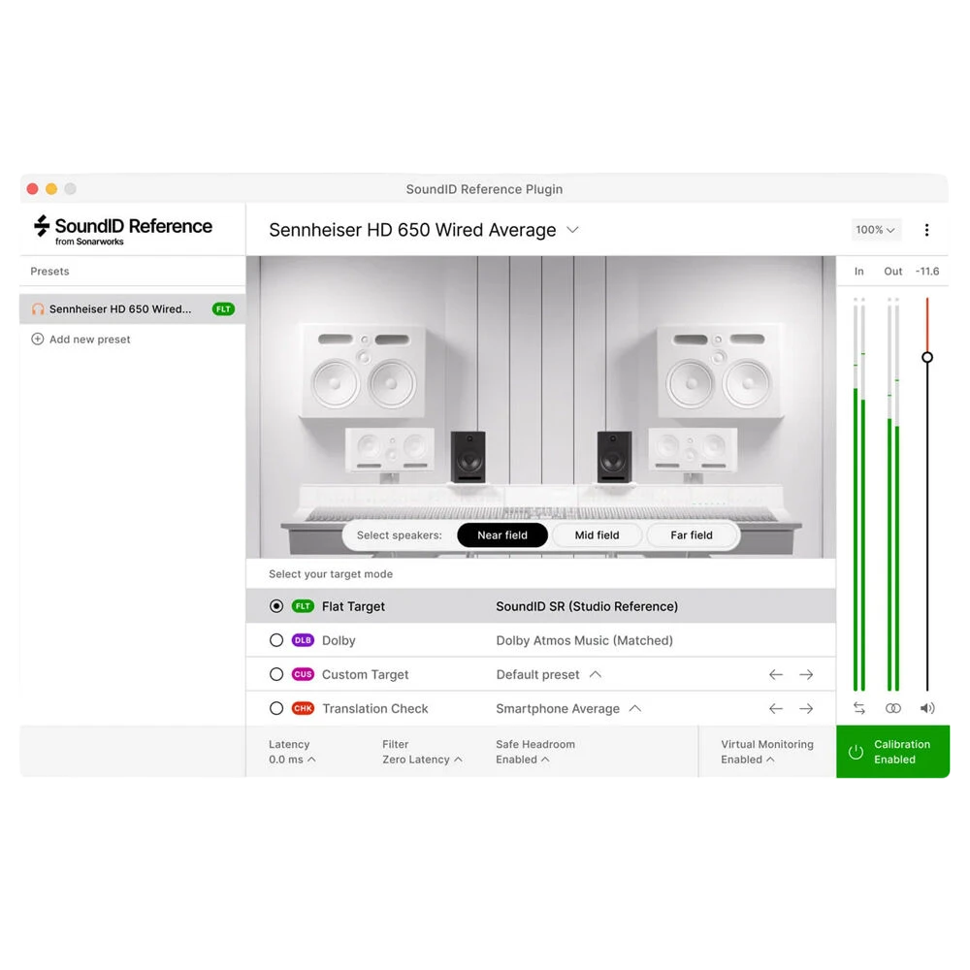
Task: Select the Custom Target radio button
Action: tap(276, 674)
